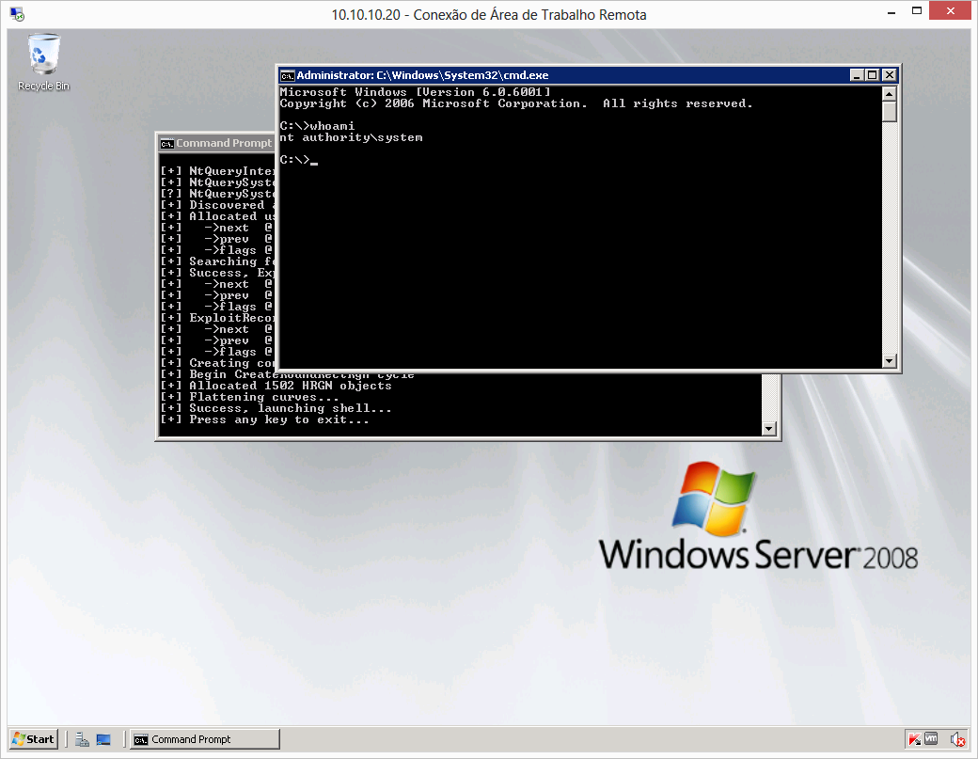Minimize the Remote Desktop connection window
The height and width of the screenshot is (759, 978).
891,11
